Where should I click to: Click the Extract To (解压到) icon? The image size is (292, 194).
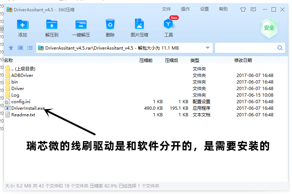pyautogui.click(x=52, y=25)
